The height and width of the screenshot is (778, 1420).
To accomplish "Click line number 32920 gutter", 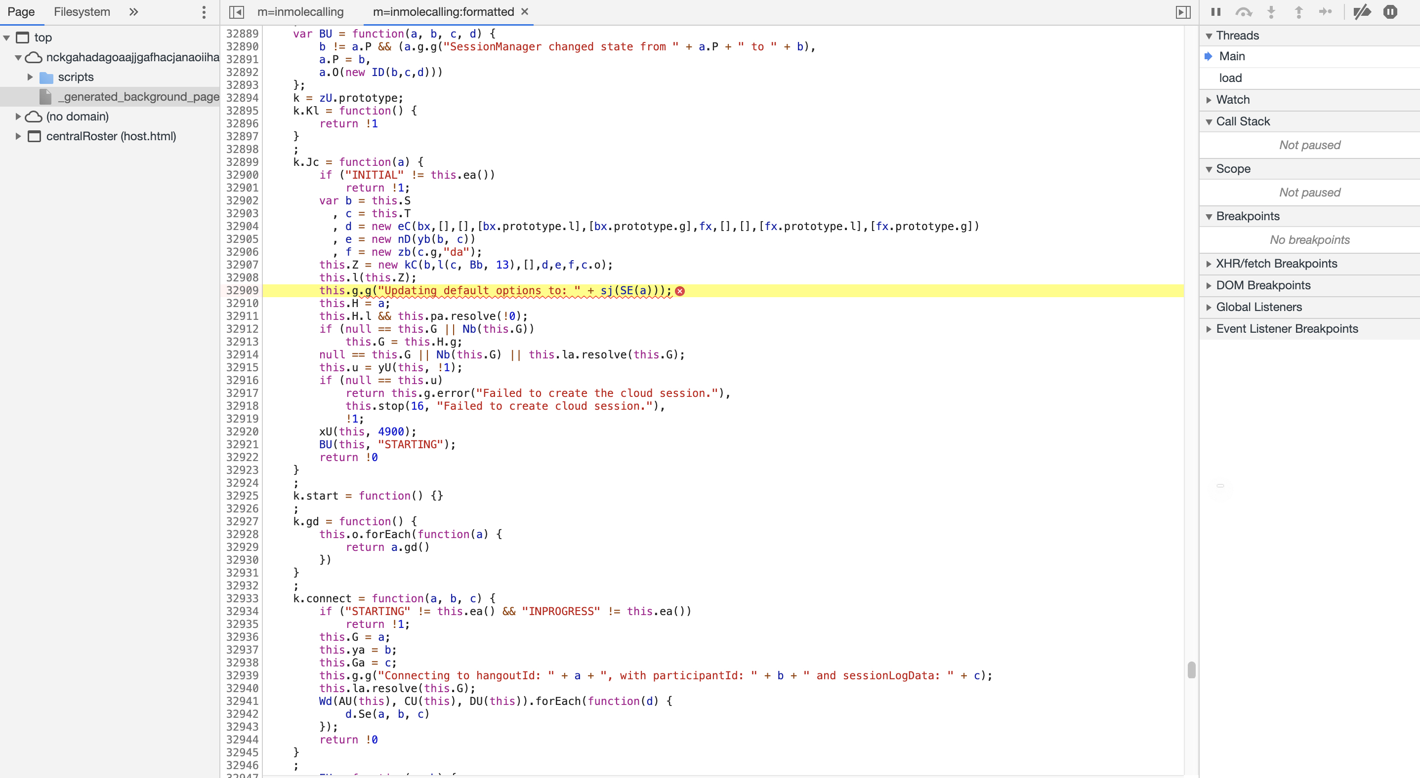I will (242, 431).
